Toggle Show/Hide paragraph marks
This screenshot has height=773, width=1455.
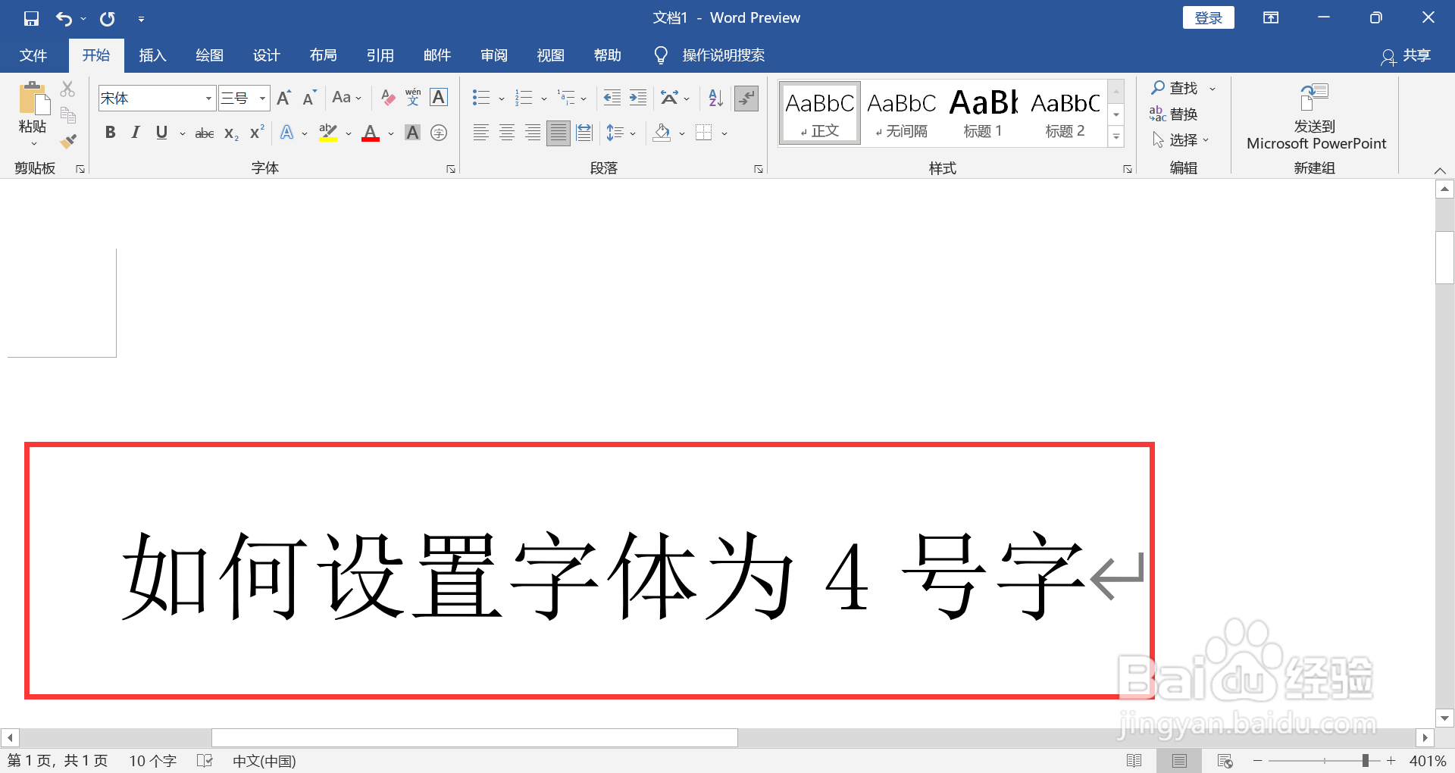pos(746,98)
